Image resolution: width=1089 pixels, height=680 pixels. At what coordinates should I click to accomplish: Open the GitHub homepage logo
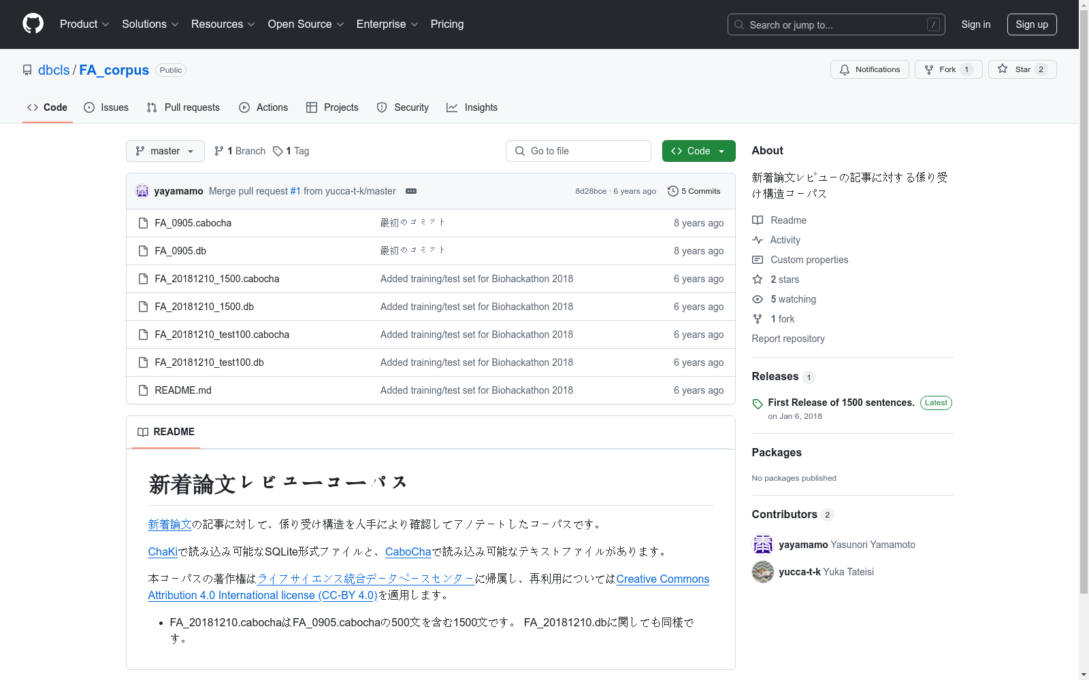[x=33, y=24]
